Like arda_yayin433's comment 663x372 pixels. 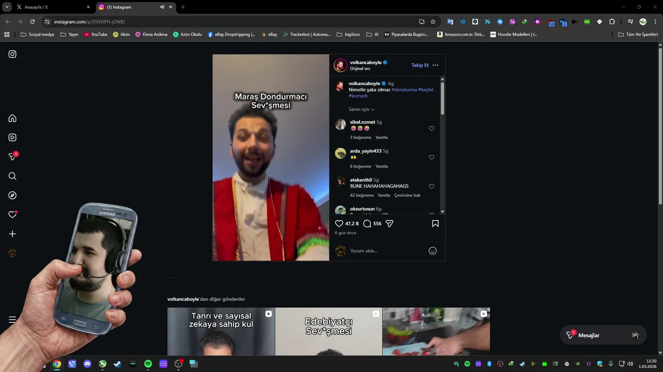pyautogui.click(x=431, y=158)
